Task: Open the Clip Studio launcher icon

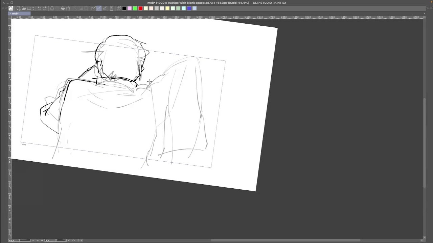Action: [11, 8]
